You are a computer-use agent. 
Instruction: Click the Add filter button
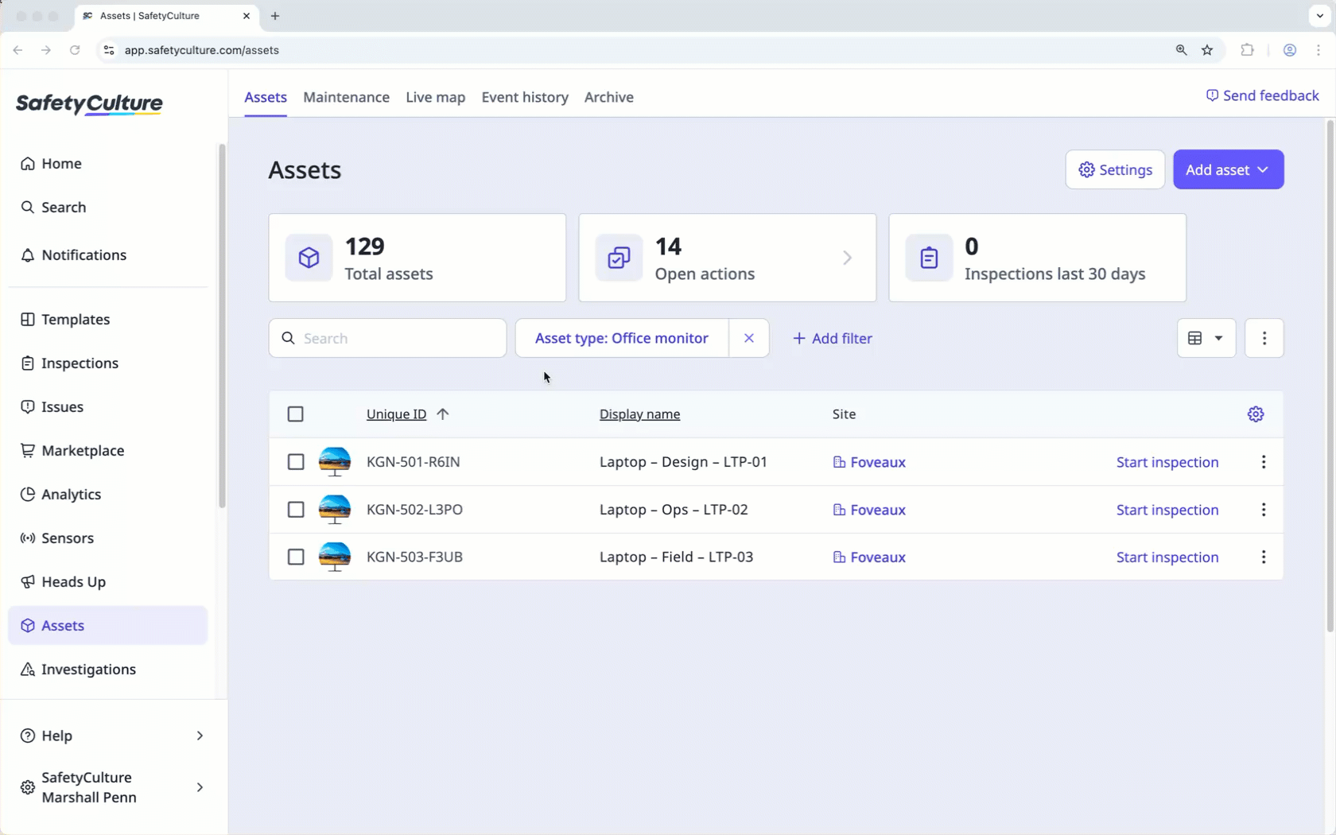pos(833,338)
